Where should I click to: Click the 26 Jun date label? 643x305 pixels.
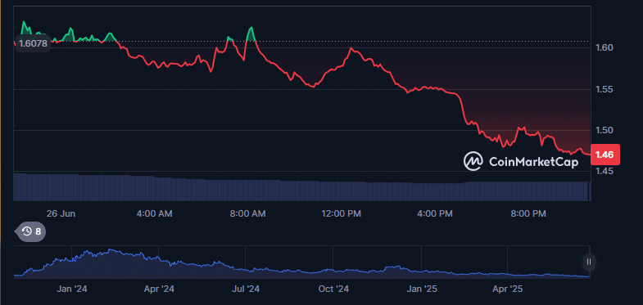click(61, 213)
